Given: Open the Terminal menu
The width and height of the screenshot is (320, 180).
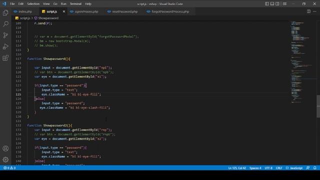Looking at the screenshot, I should (x=75, y=4).
